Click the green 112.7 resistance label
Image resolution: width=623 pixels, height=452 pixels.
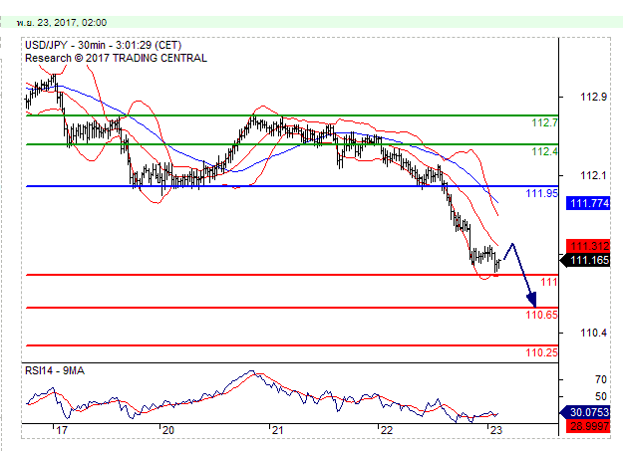[544, 123]
